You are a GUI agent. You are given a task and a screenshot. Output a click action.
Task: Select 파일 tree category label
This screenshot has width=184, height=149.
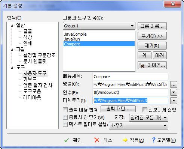click(21, 49)
